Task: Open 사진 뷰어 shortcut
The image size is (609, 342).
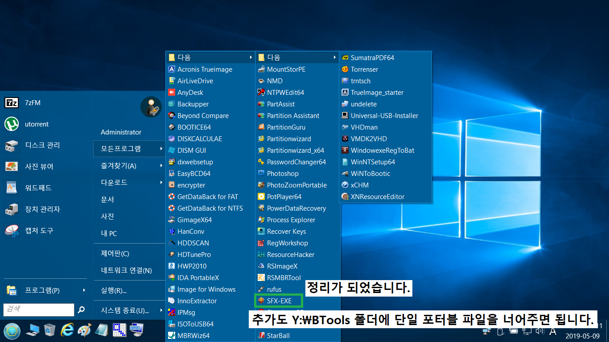Action: (29, 167)
